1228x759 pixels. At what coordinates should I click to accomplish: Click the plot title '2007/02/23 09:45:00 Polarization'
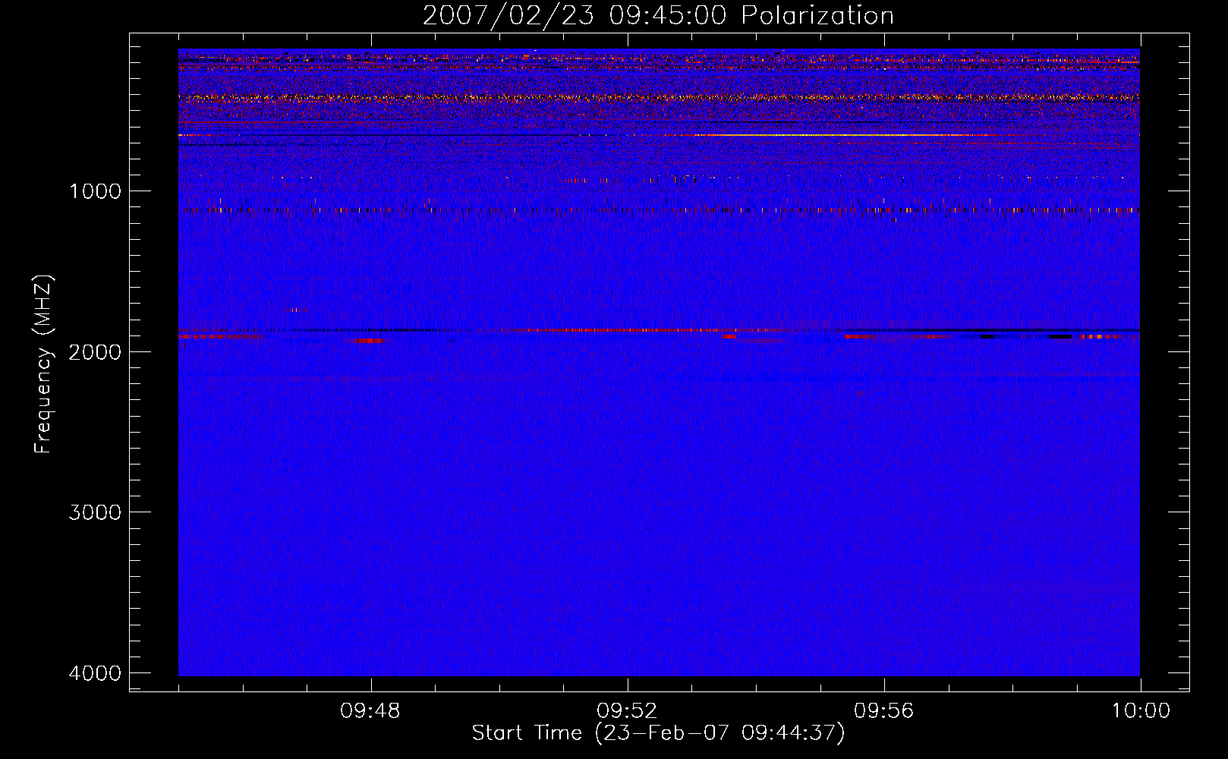(x=658, y=16)
